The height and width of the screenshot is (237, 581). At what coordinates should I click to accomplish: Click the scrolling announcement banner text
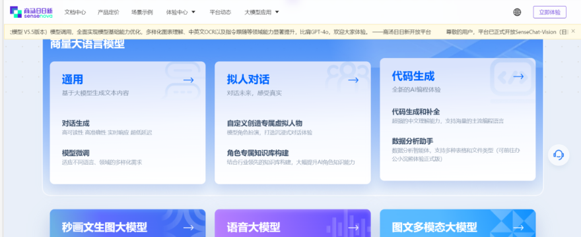point(289,32)
